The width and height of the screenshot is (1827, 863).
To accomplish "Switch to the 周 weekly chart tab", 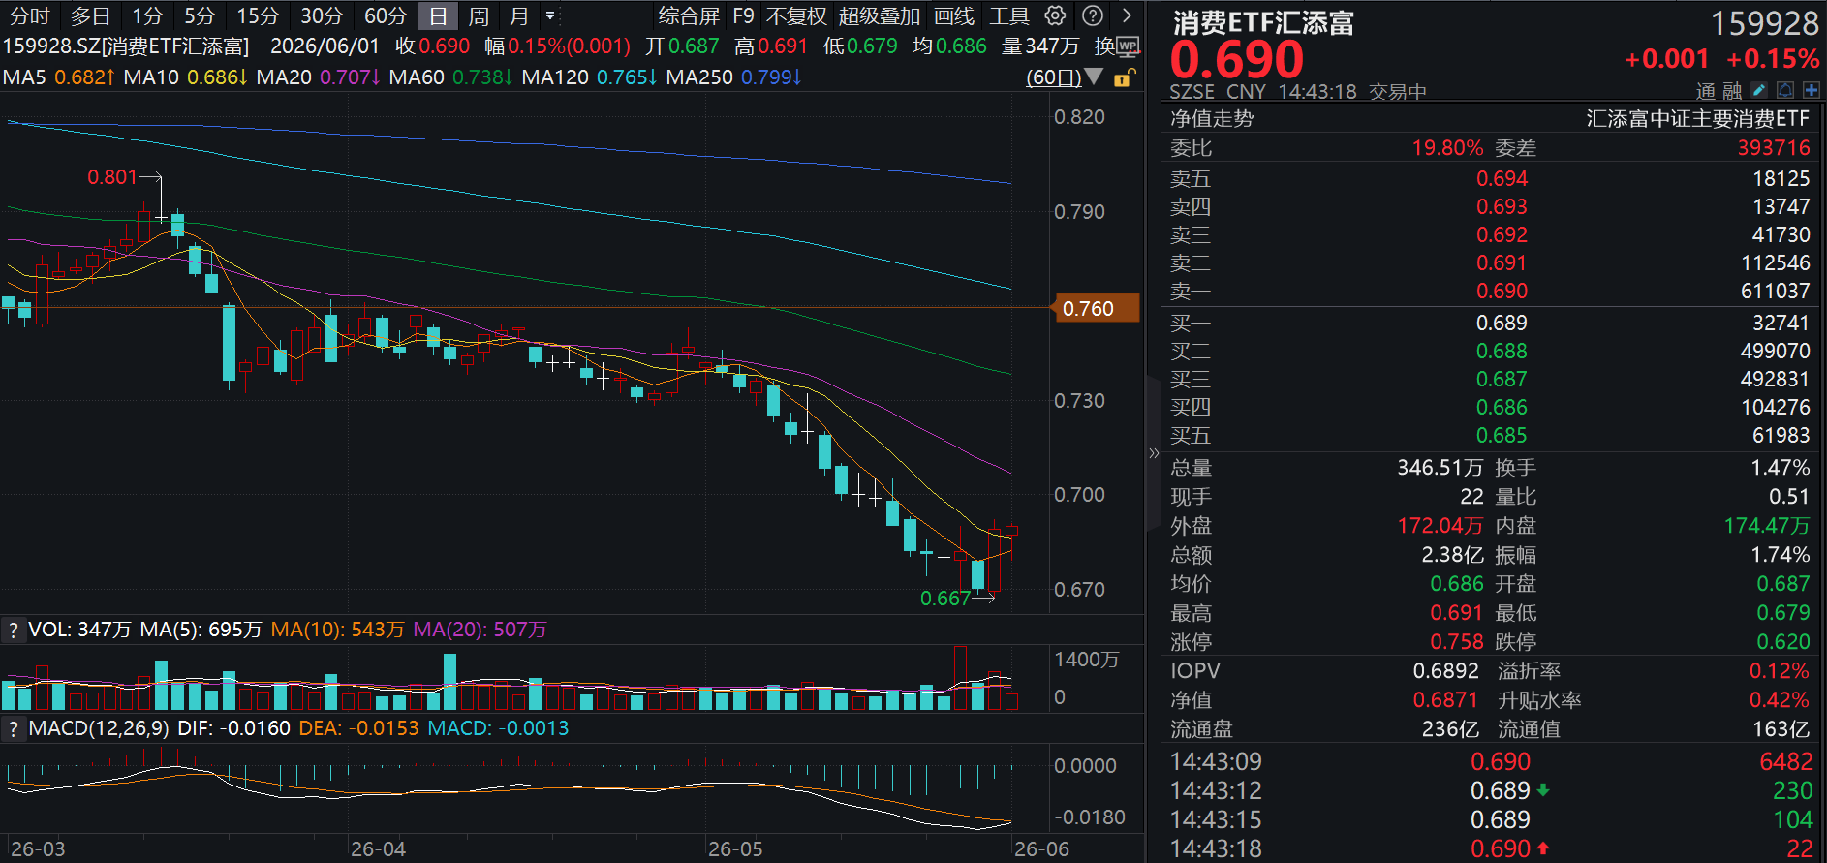I will pyautogui.click(x=479, y=15).
